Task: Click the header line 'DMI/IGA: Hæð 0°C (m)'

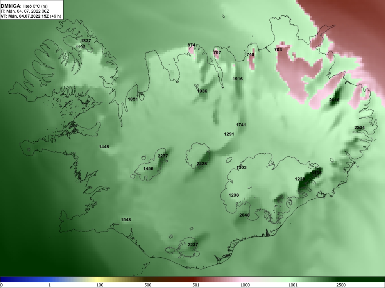Action: [24, 7]
